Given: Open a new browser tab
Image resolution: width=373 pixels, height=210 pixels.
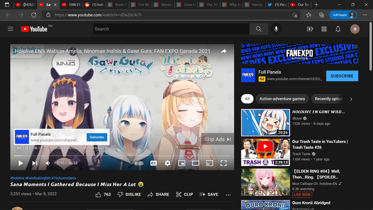Looking at the screenshot, I should [316, 5].
